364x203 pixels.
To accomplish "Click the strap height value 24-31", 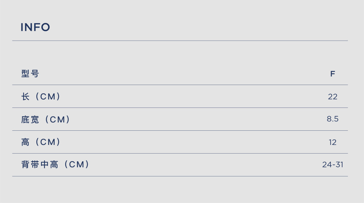I will point(333,165).
